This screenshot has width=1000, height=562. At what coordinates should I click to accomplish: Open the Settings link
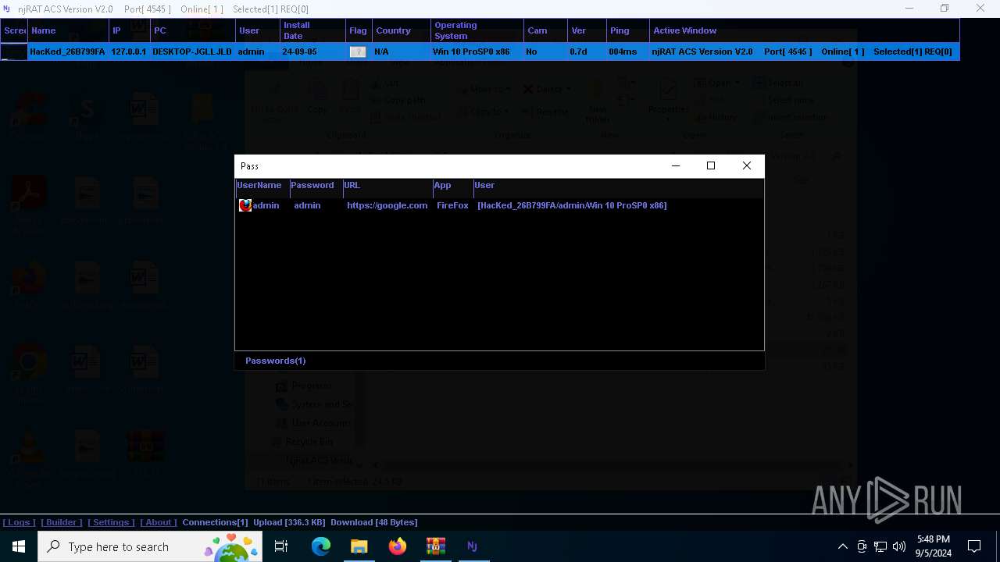tap(111, 522)
